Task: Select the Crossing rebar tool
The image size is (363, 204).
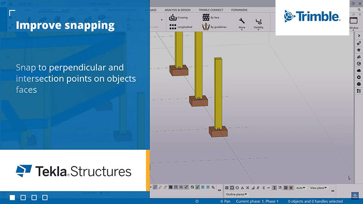Action: click(178, 17)
